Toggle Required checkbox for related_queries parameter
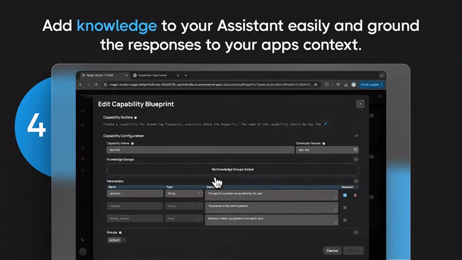 [345, 220]
